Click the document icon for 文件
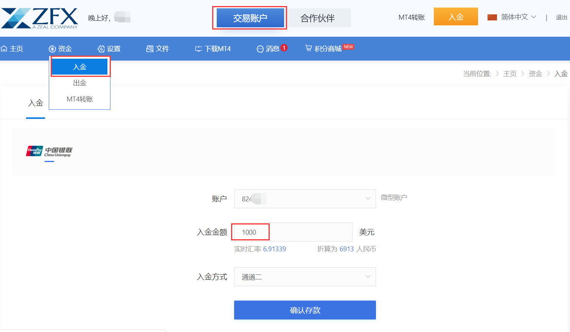This screenshot has height=332, width=570. pos(150,49)
